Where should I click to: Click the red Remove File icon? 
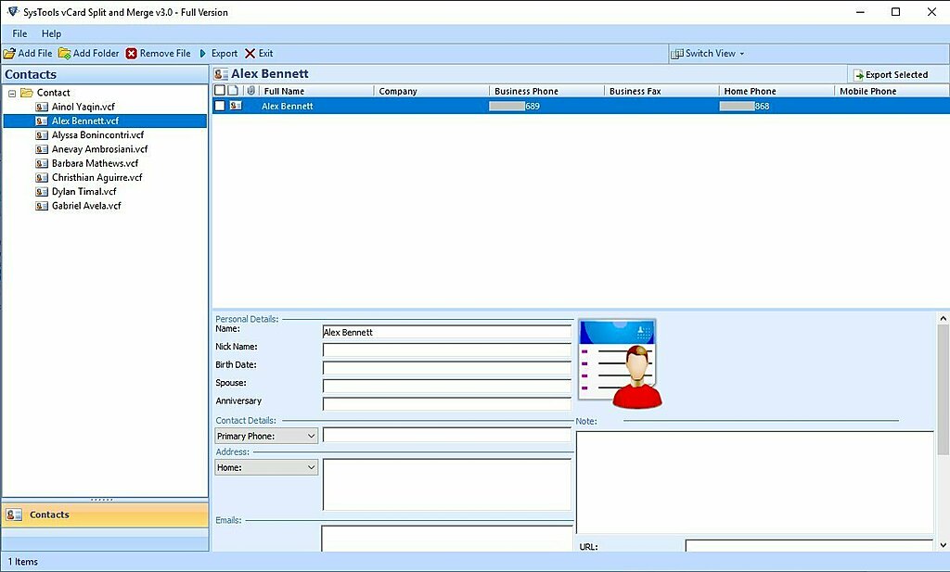pos(132,53)
